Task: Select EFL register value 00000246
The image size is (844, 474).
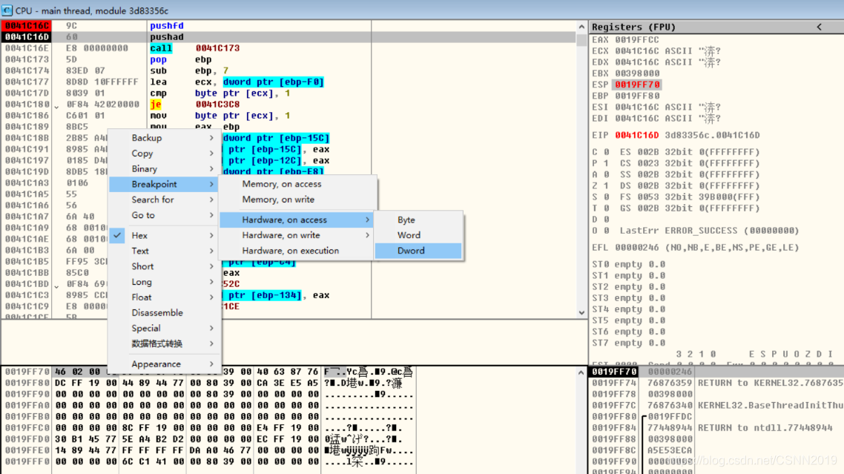Action: tap(637, 248)
